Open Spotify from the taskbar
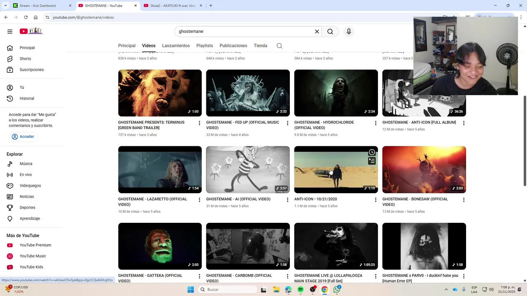The height and width of the screenshot is (296, 527). (x=301, y=289)
